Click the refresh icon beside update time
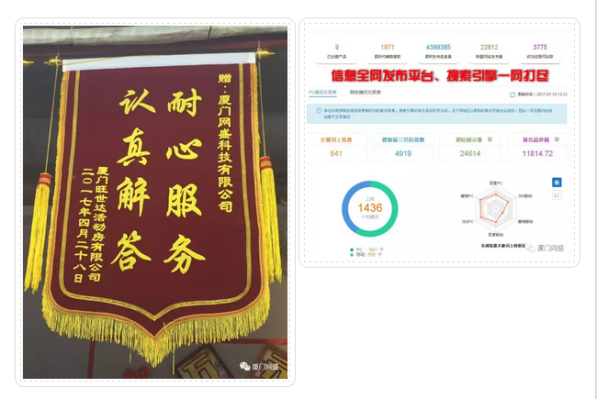 [x=513, y=94]
